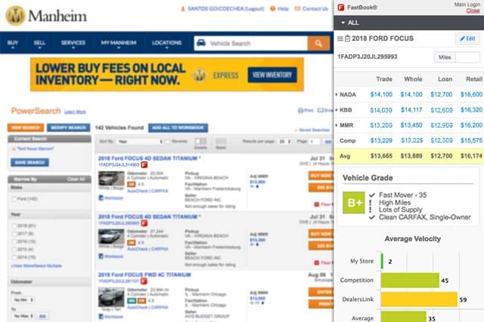Expand the NADA row arrow

click(337, 94)
